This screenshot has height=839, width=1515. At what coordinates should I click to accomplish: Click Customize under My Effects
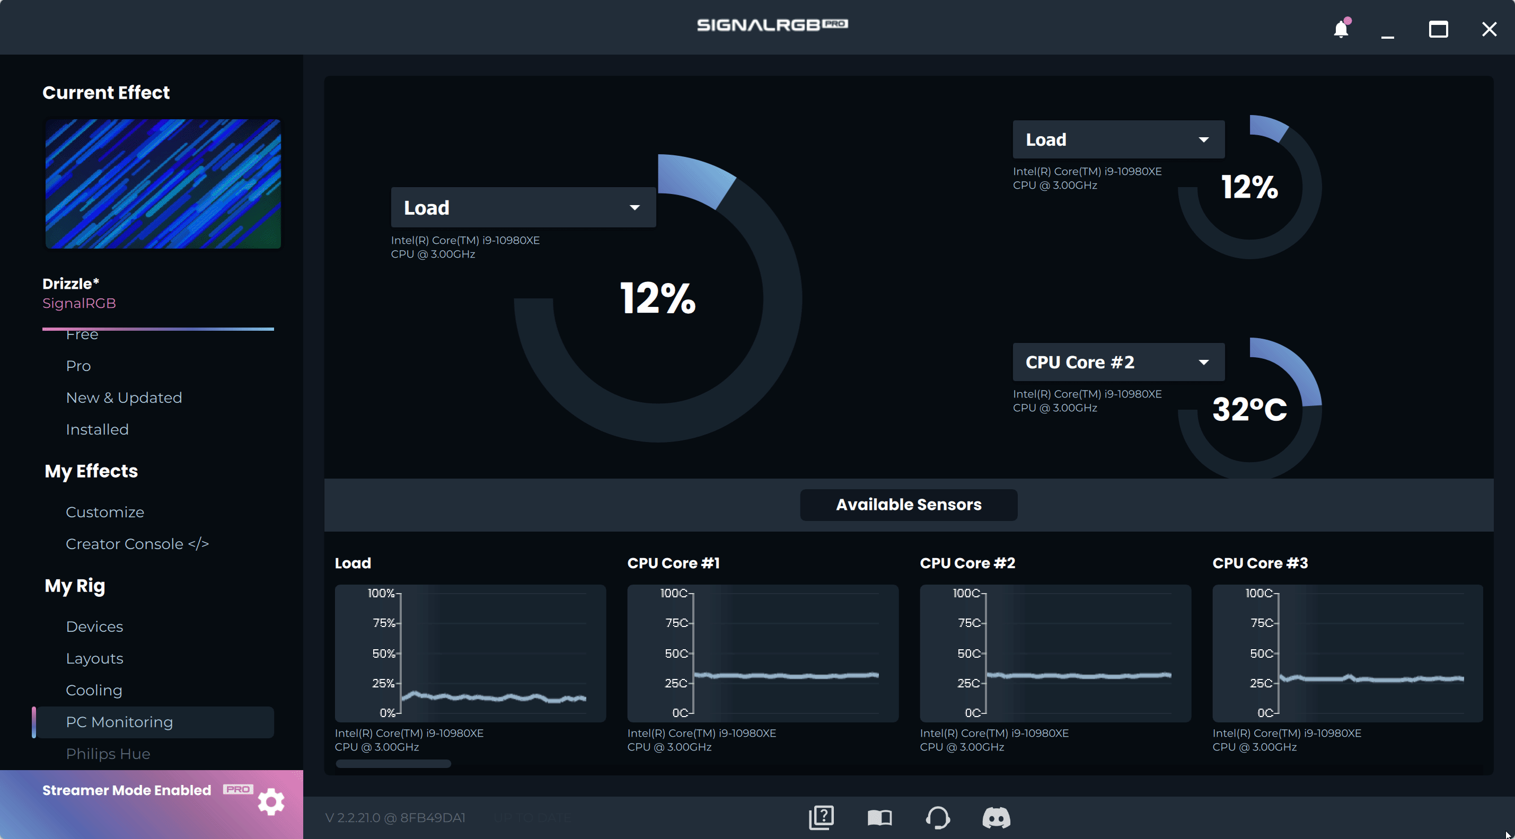pos(104,512)
